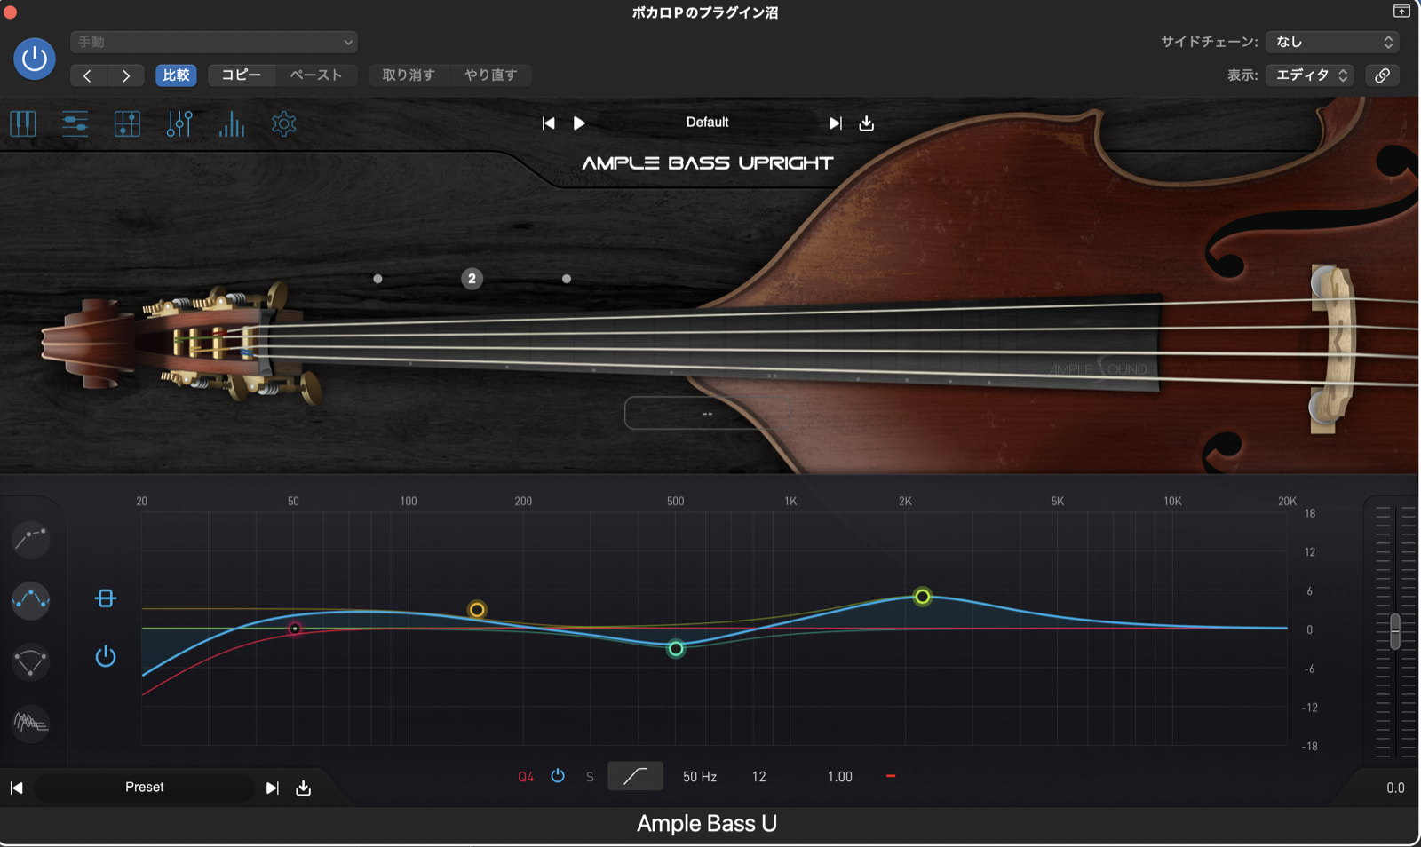Screen dimensions: 1421x847
Task: Go to previous plugin setting arrow
Action: pos(87,75)
